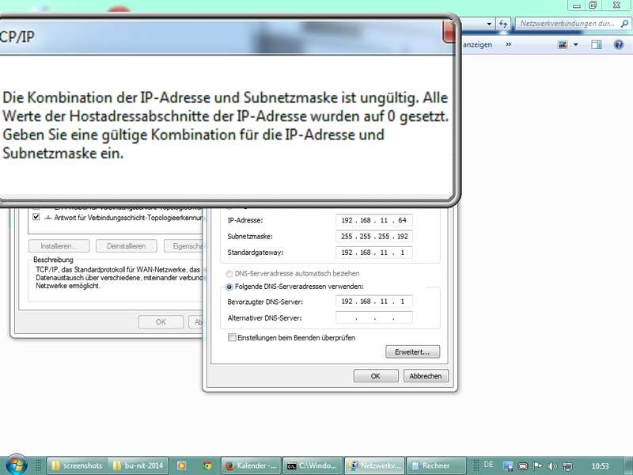Click the Standardgateway input field
This screenshot has height=475, width=633.
373,253
